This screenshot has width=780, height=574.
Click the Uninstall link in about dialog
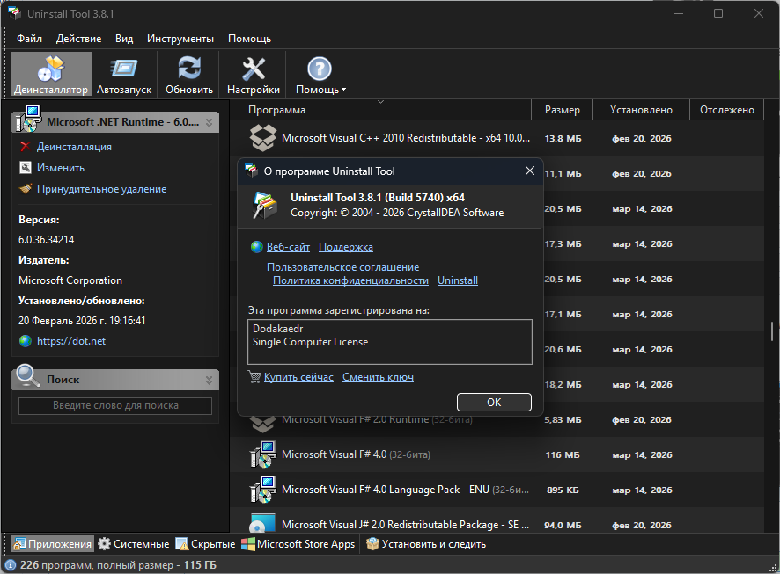point(458,280)
